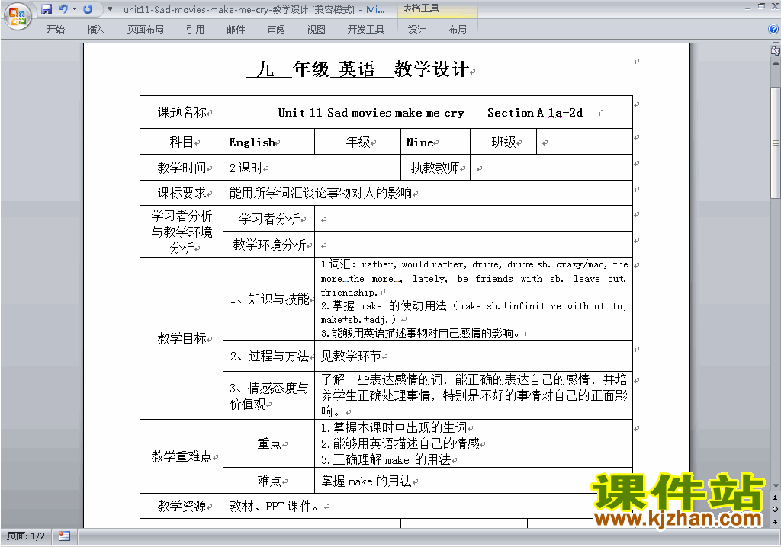This screenshot has width=781, height=547.
Task: Click the macro recording status bar icon
Action: tap(64, 536)
